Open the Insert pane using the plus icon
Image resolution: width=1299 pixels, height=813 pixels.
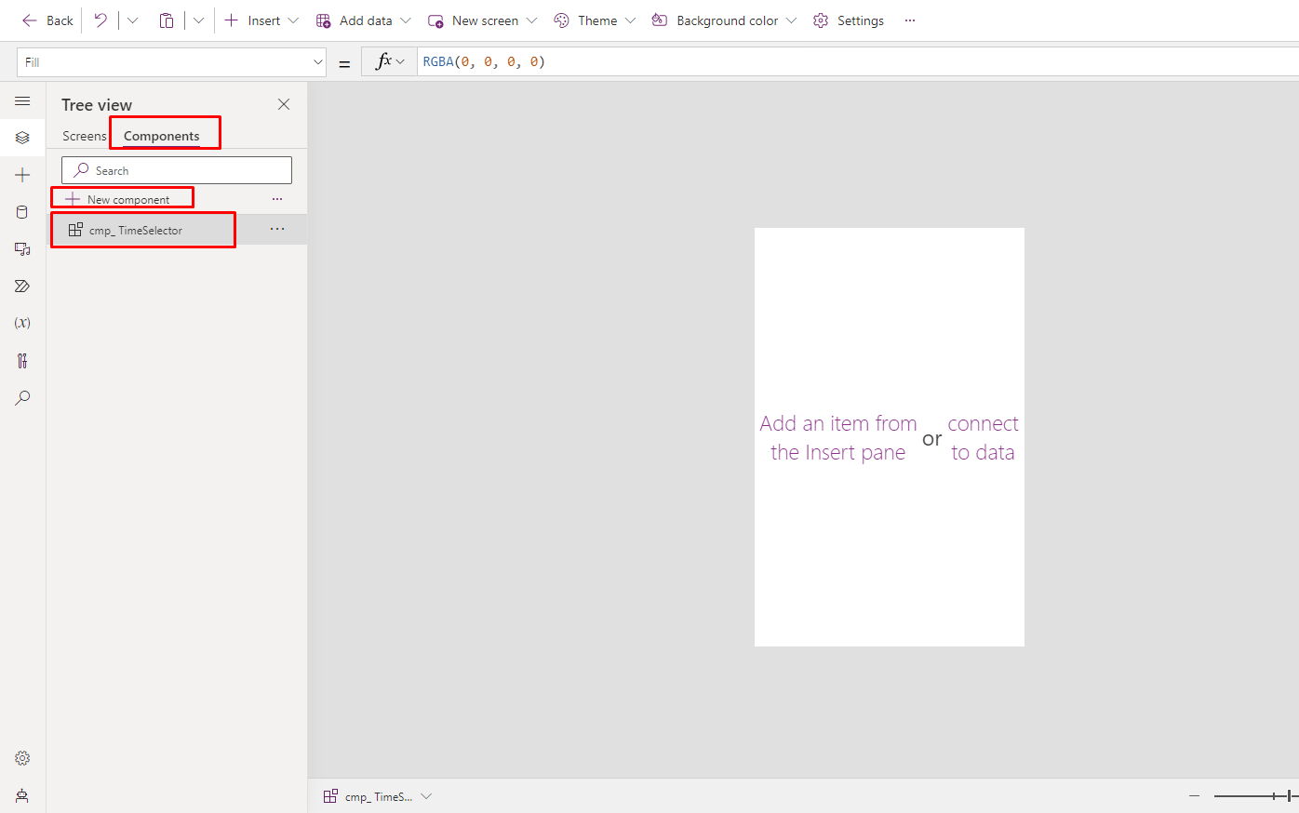click(21, 174)
